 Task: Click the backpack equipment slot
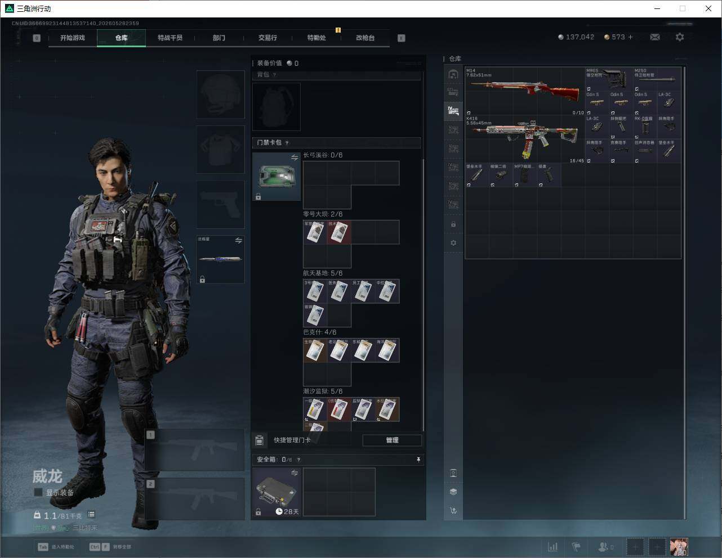pos(277,107)
